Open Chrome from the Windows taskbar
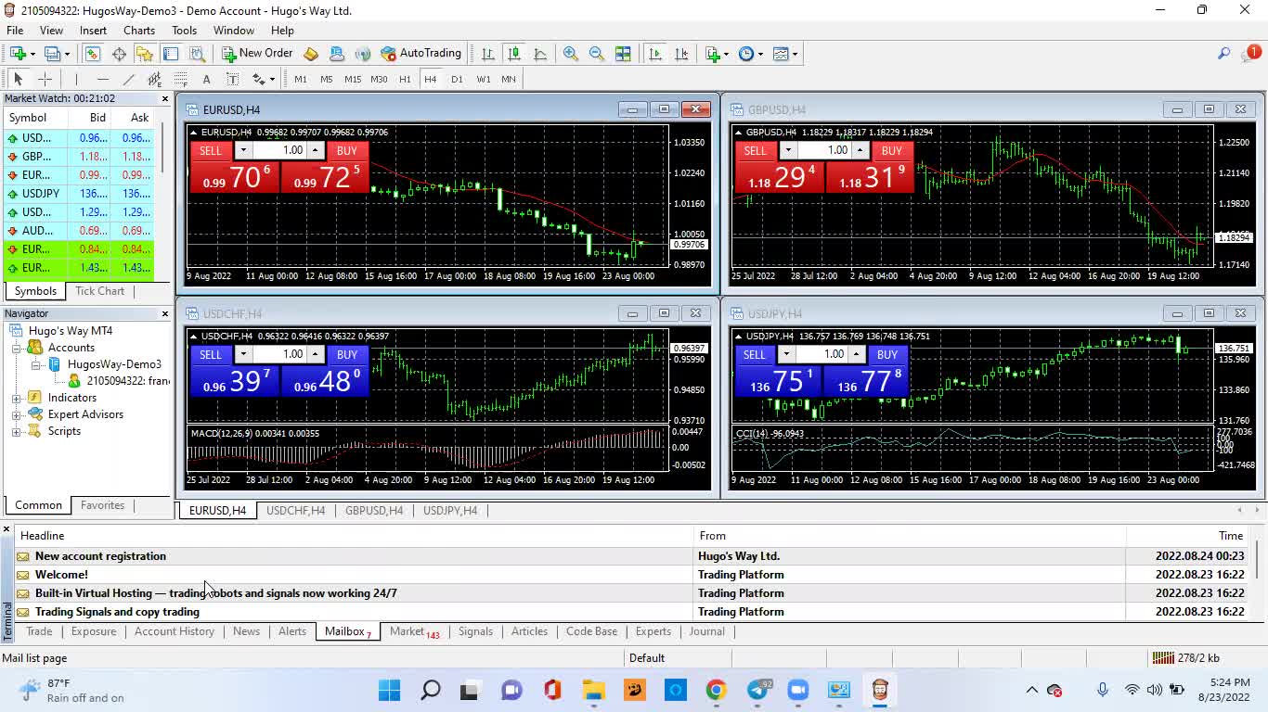Viewport: 1268px width, 712px height. click(x=716, y=690)
